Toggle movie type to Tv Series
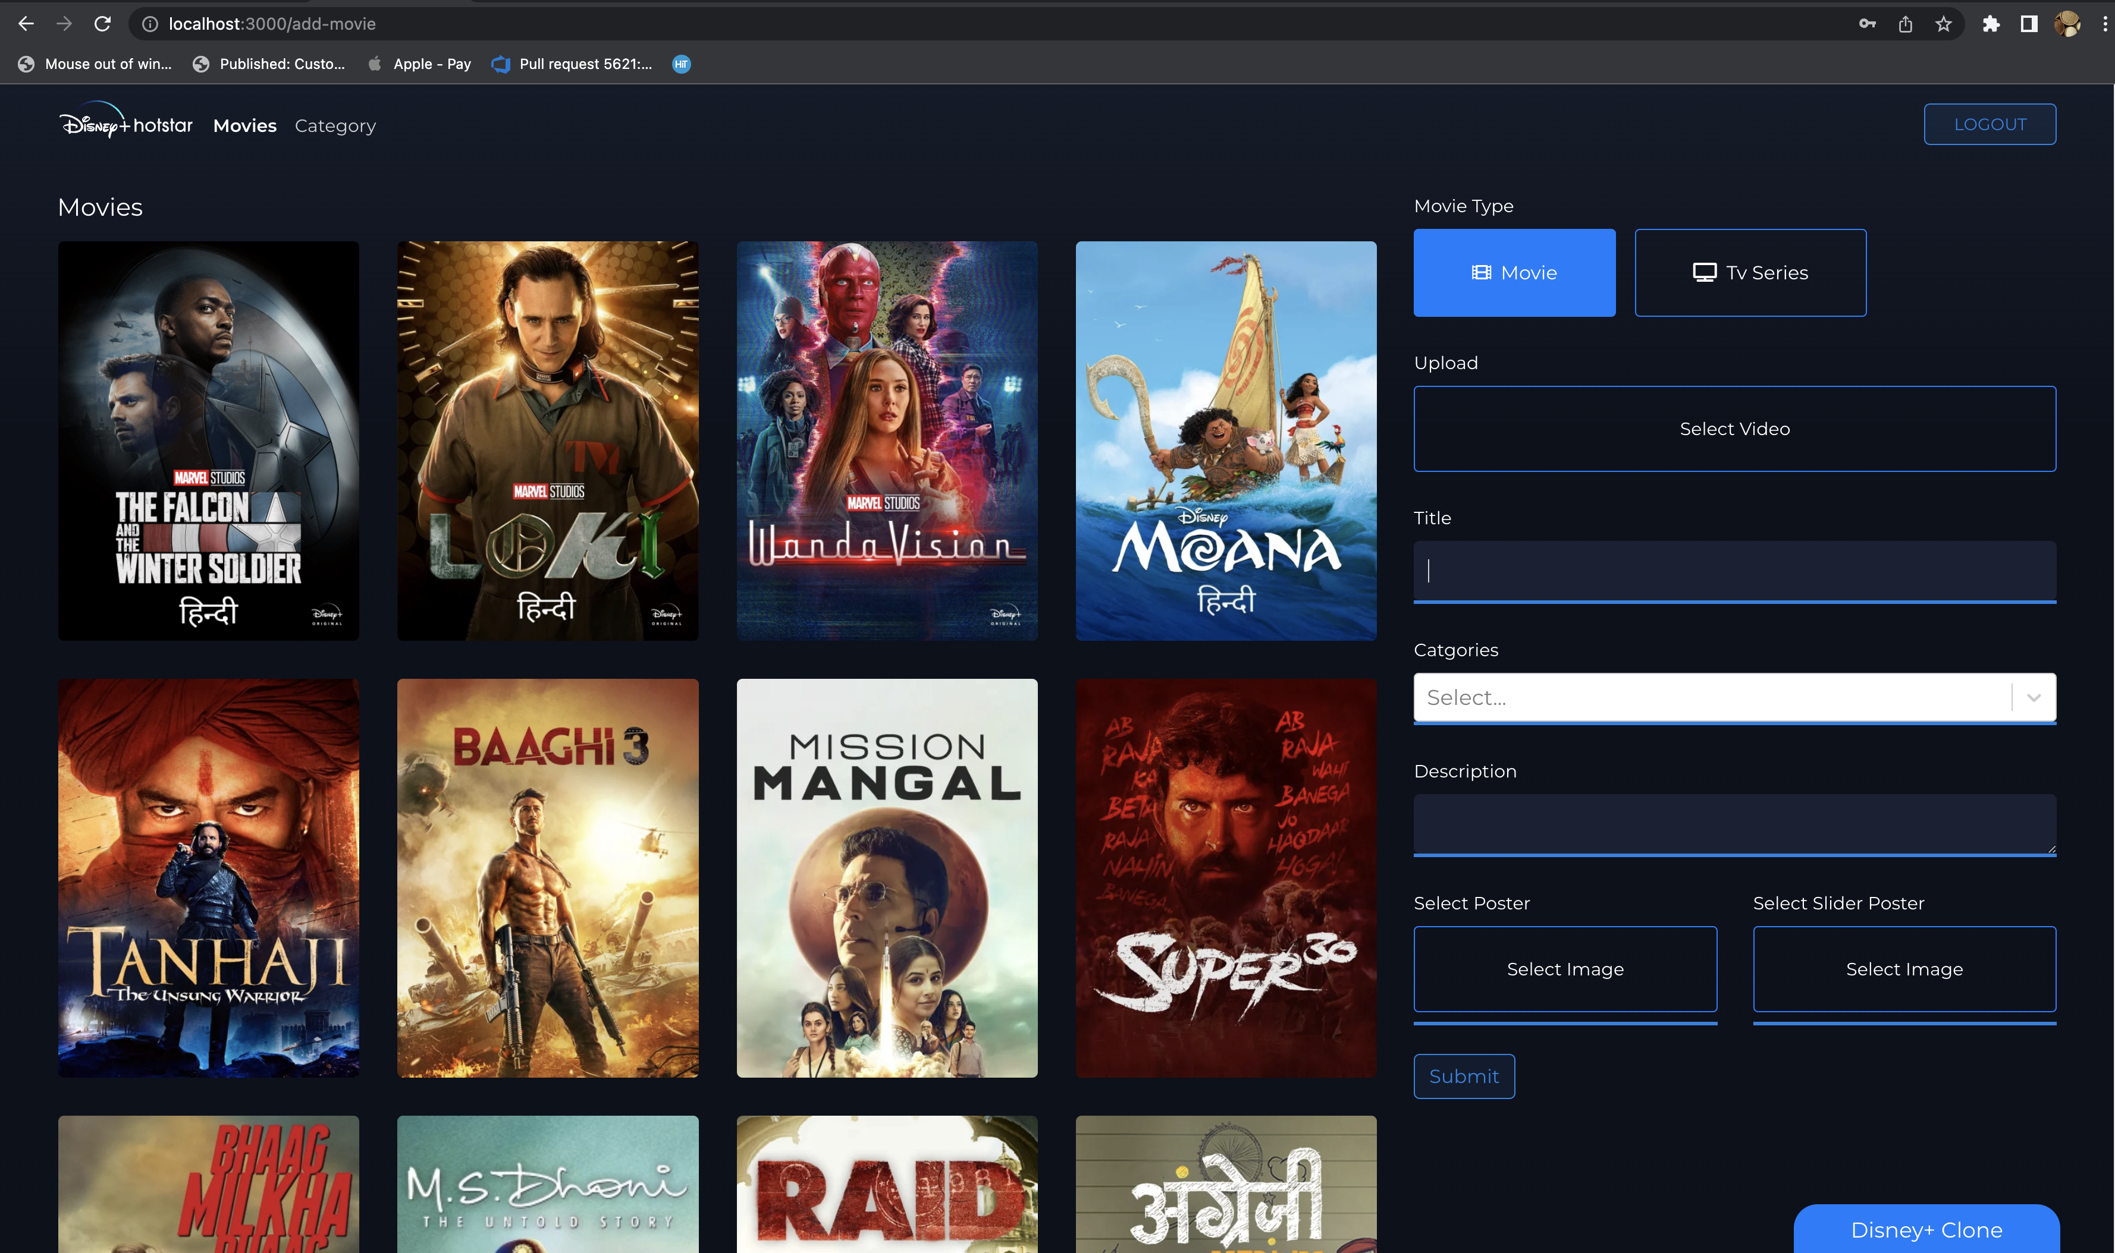Image resolution: width=2115 pixels, height=1253 pixels. pos(1750,272)
